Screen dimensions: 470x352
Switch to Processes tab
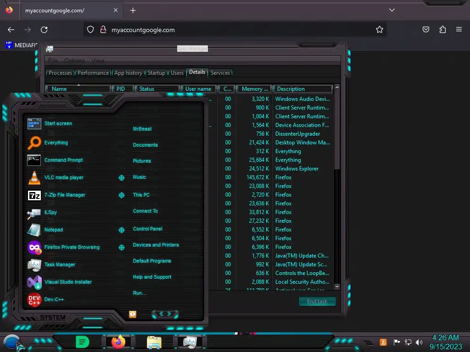point(60,73)
